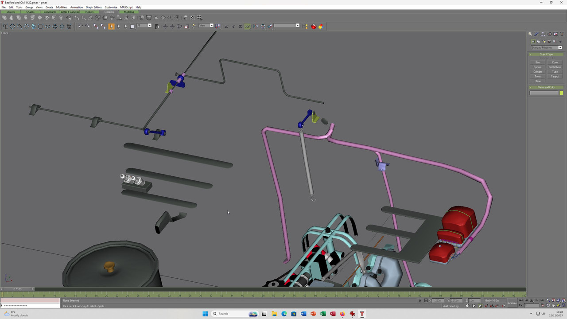Open the Graph Editors menu
This screenshot has height=319, width=567.
pos(93,7)
